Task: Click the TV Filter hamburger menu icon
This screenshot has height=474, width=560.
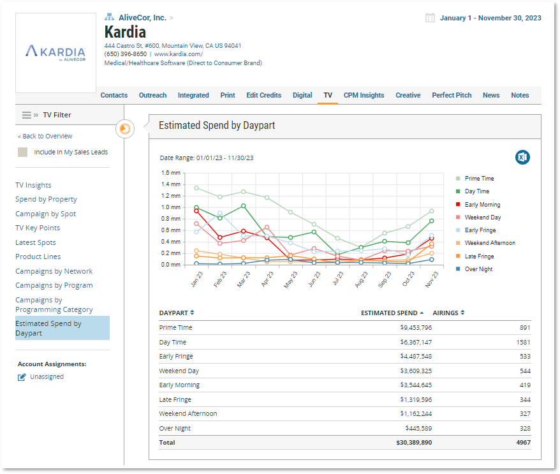Action: pyautogui.click(x=26, y=115)
